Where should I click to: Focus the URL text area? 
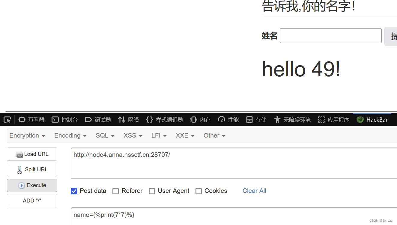(x=234, y=163)
